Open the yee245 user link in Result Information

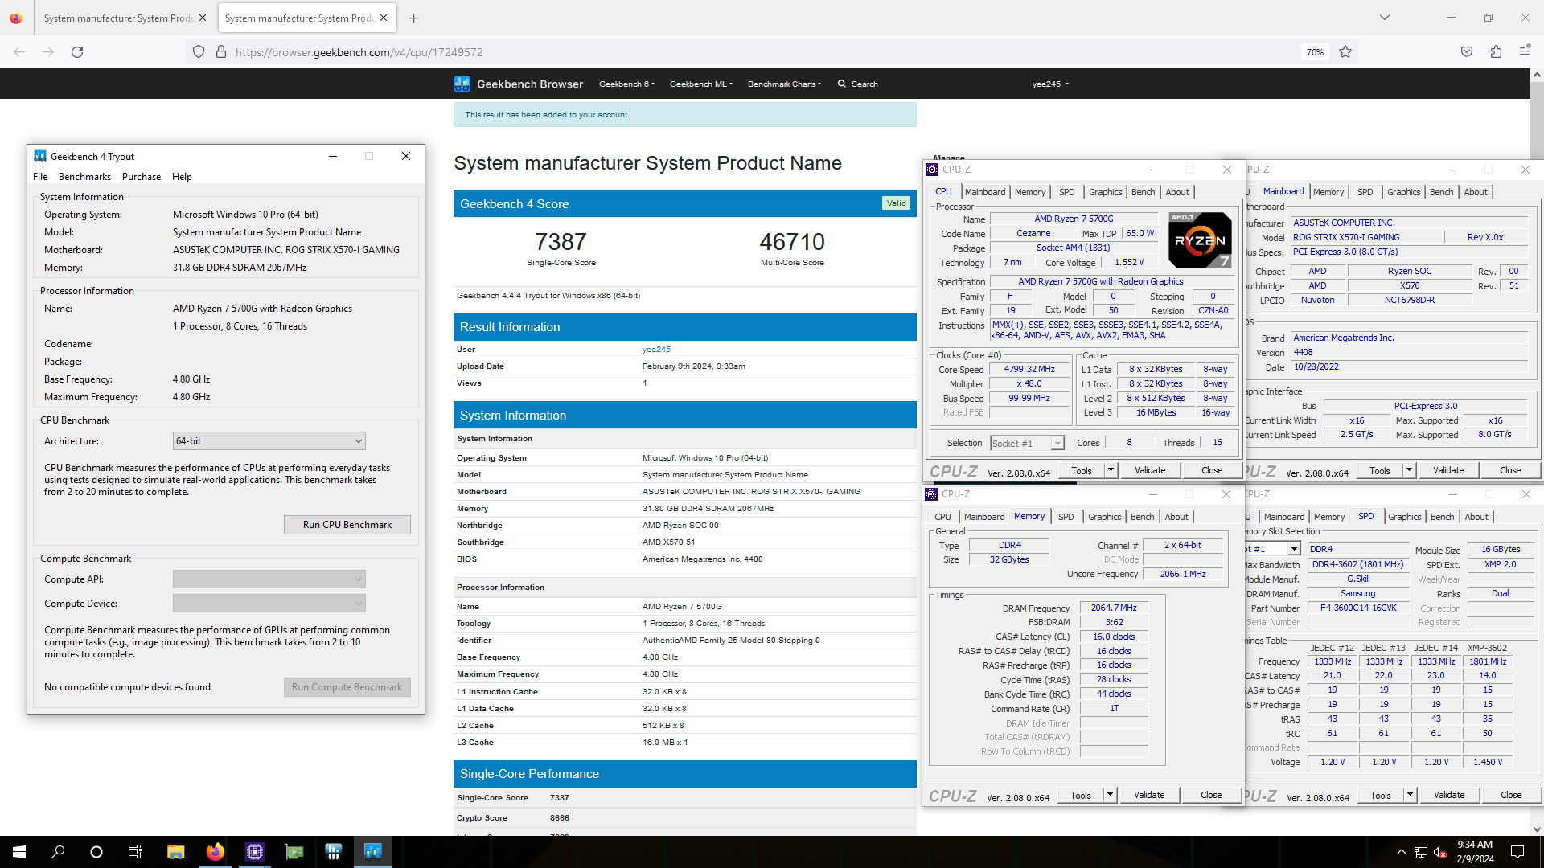click(x=656, y=350)
